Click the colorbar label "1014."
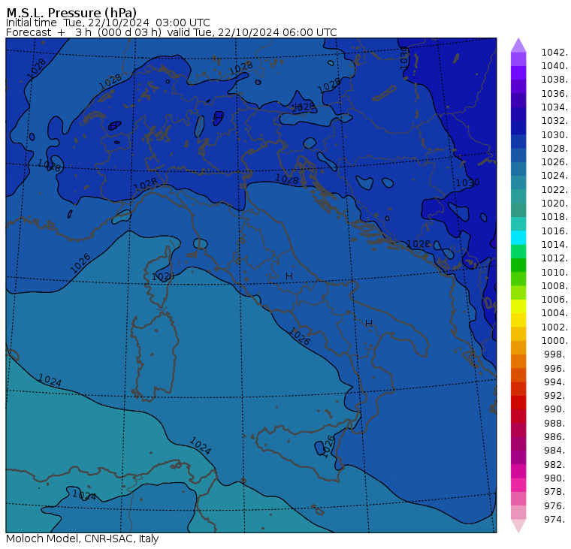This screenshot has width=571, height=549. 554,244
